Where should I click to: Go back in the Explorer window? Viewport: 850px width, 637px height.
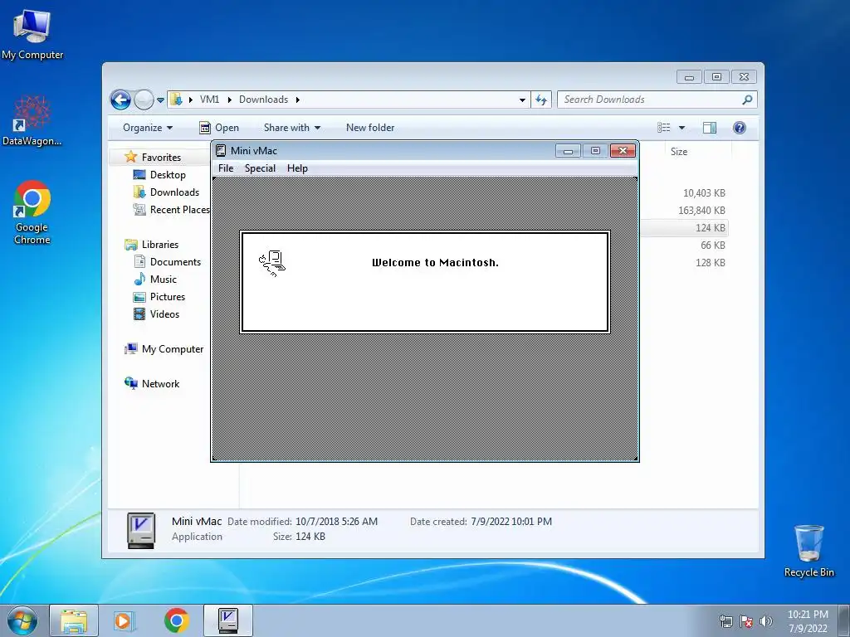click(x=120, y=100)
